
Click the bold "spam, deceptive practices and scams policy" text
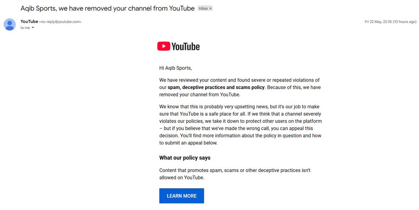click(x=216, y=87)
